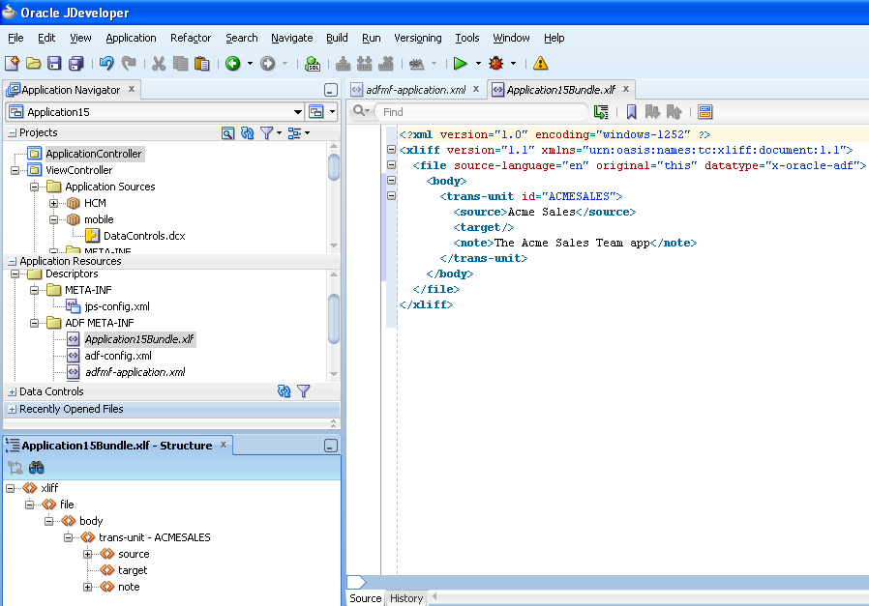Click the Find search input field
This screenshot has height=606, width=869.
point(482,112)
